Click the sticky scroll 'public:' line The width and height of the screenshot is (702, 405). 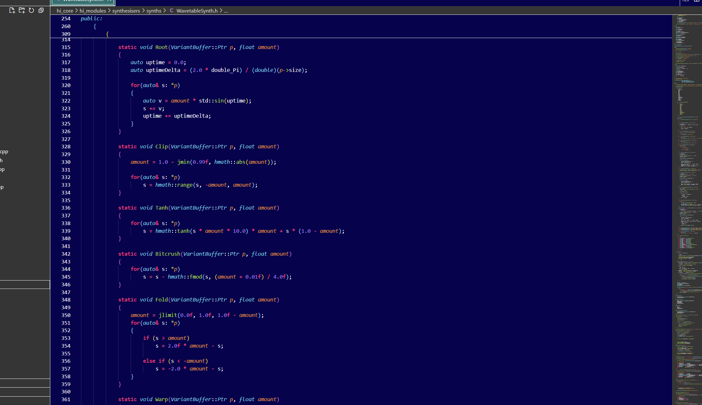pos(92,18)
